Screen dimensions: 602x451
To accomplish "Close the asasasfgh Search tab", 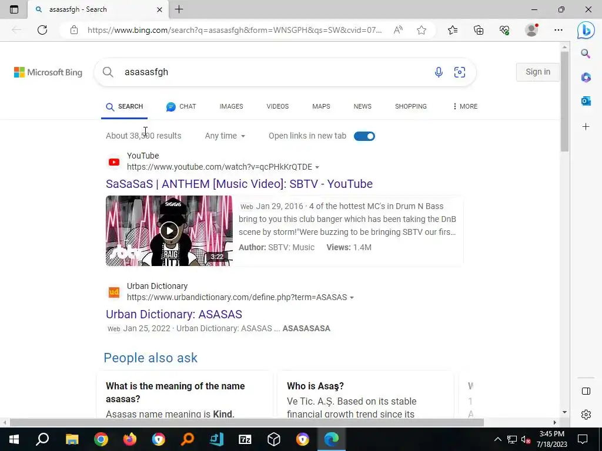I will pos(159,9).
